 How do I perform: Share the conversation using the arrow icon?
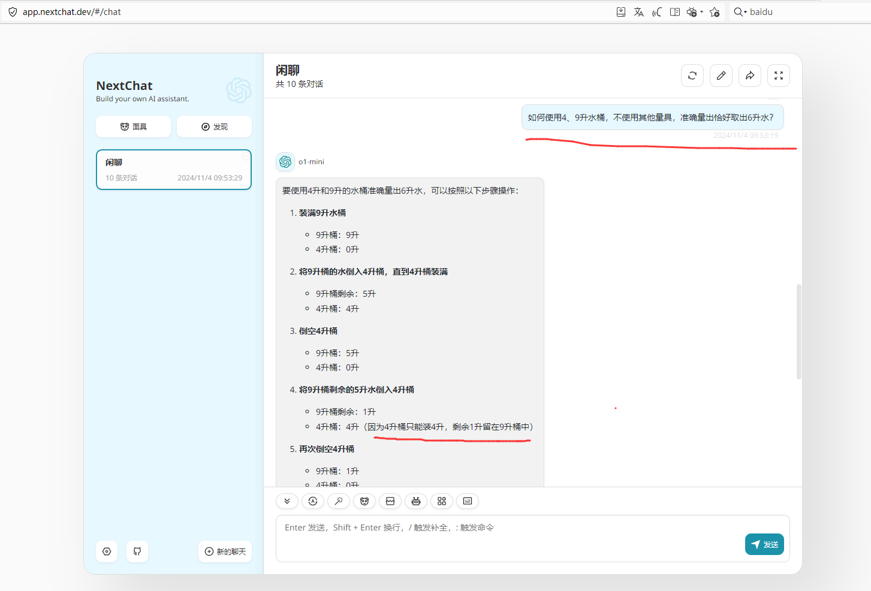coord(750,76)
